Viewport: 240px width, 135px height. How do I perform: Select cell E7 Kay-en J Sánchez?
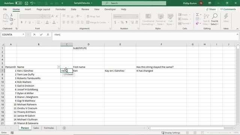click(x=120, y=71)
